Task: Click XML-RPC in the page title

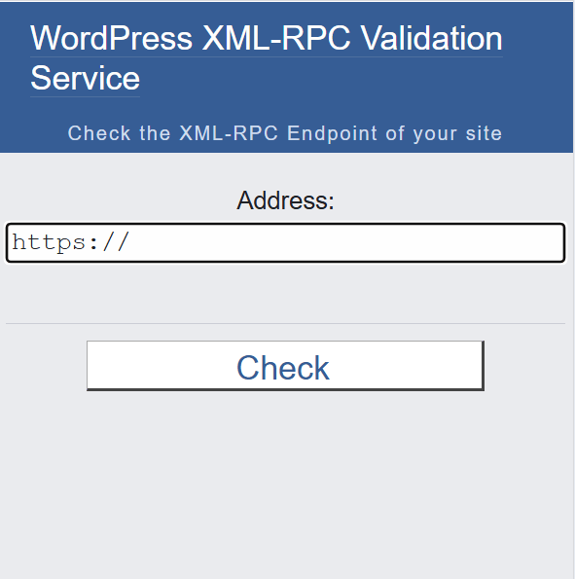Action: 276,38
